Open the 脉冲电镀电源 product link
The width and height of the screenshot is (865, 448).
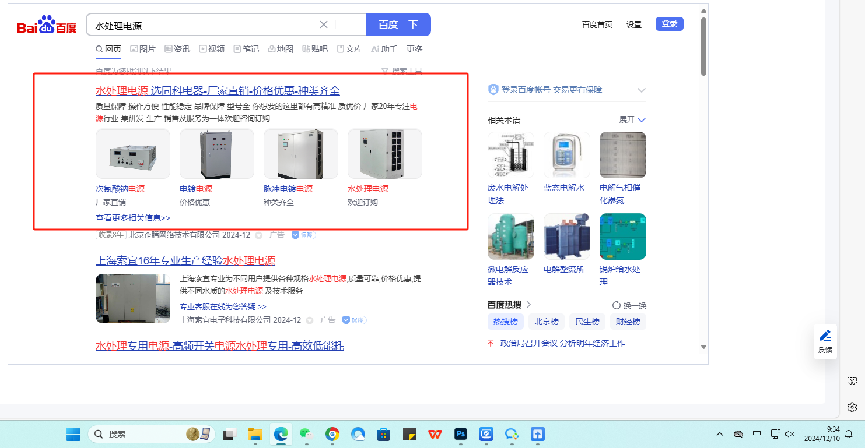(288, 189)
